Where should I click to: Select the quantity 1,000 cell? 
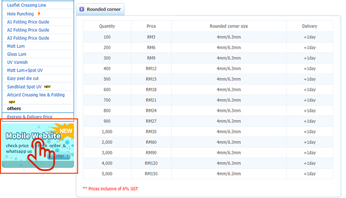pyautogui.click(x=107, y=132)
